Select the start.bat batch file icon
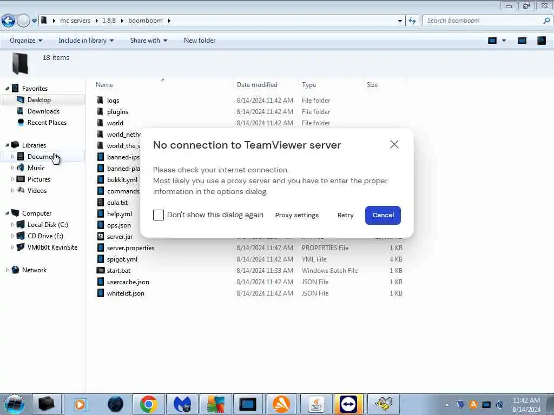Image resolution: width=554 pixels, height=415 pixels. [100, 271]
